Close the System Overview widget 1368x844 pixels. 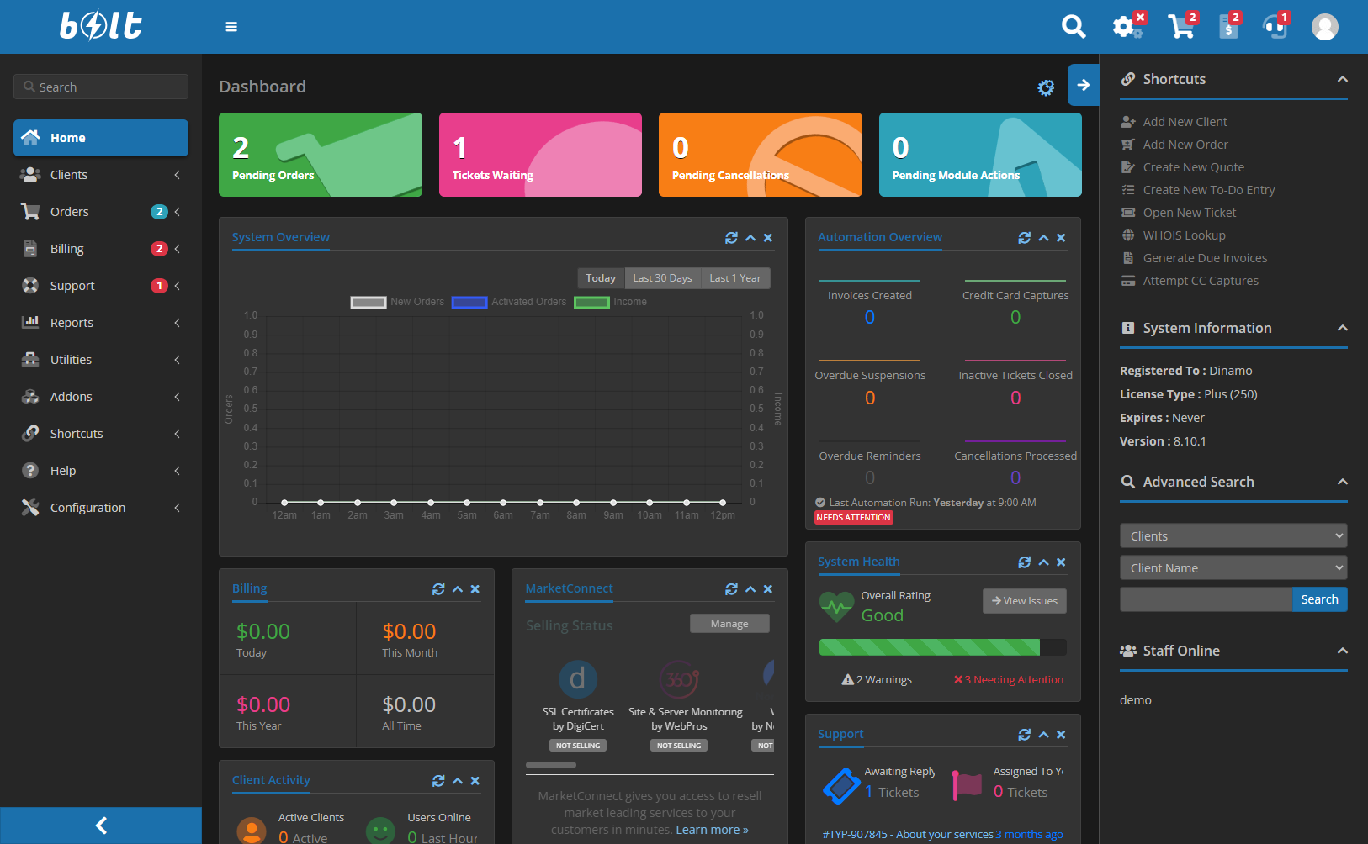click(x=768, y=238)
